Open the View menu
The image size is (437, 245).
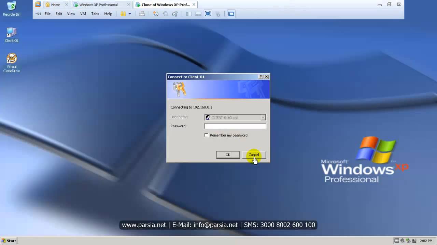click(x=71, y=14)
